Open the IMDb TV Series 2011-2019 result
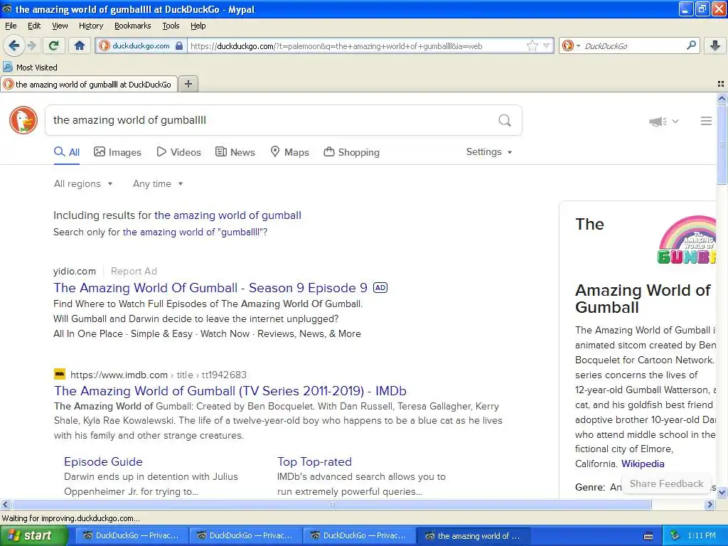This screenshot has height=546, width=728. (230, 391)
